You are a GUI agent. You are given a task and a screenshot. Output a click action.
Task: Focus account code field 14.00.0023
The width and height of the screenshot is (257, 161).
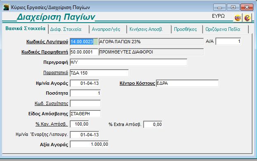(84, 42)
